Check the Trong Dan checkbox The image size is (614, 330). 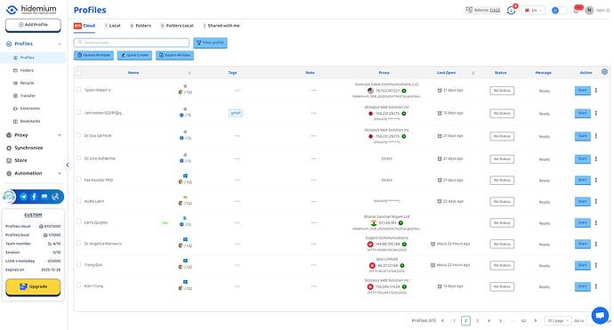pos(78,265)
